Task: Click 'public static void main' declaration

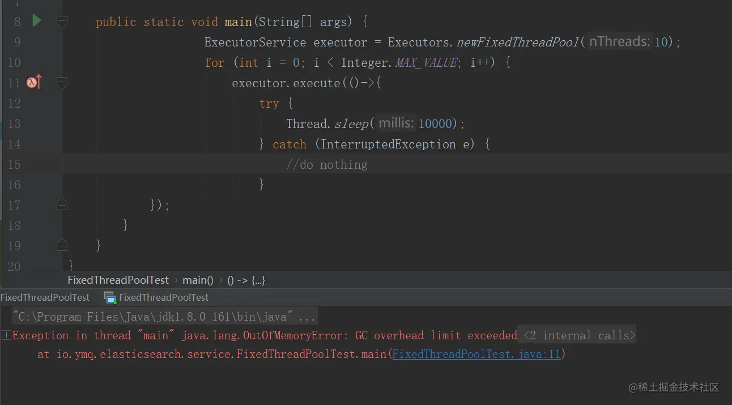Action: pos(174,22)
